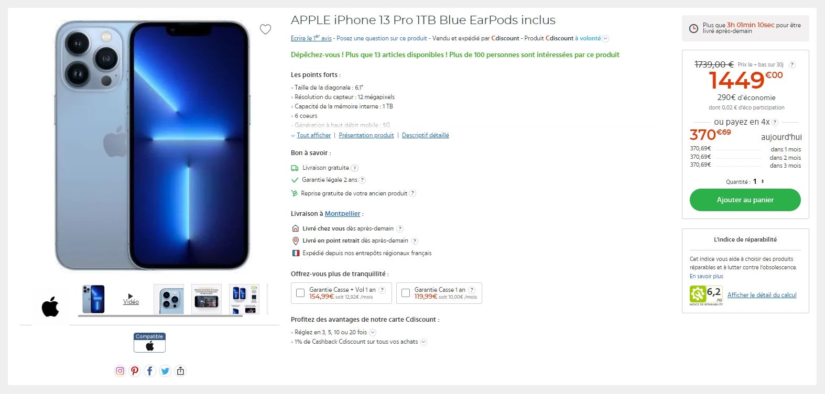Share on Pinterest icon
The height and width of the screenshot is (394, 825).
(x=135, y=371)
